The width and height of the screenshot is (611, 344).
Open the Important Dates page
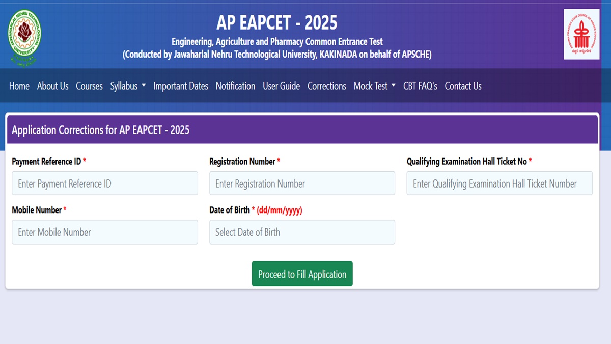pos(181,86)
